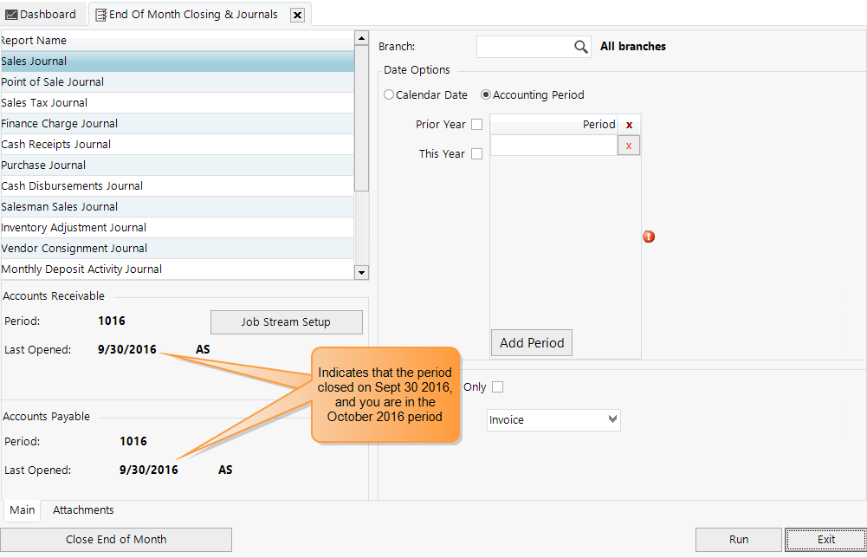
Task: Select the Accounting Period radio option
Action: click(486, 95)
